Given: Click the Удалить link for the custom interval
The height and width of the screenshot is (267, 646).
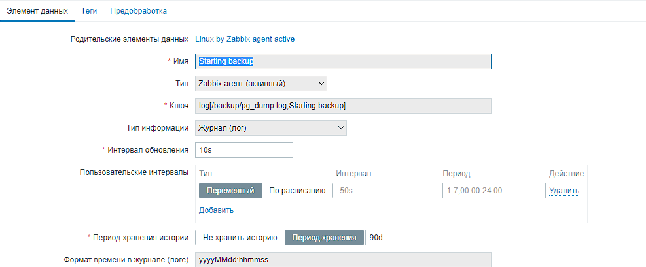Looking at the screenshot, I should pyautogui.click(x=564, y=191).
